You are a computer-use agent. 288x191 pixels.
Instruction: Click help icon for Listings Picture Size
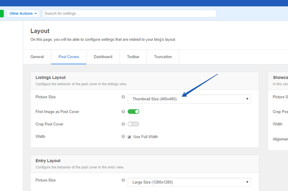(x=123, y=97)
